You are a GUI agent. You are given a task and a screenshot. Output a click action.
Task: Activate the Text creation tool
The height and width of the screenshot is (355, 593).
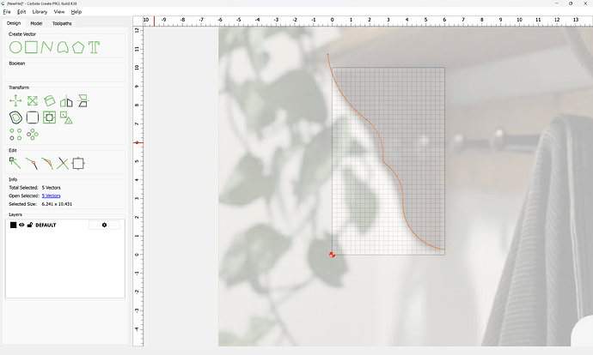[94, 47]
